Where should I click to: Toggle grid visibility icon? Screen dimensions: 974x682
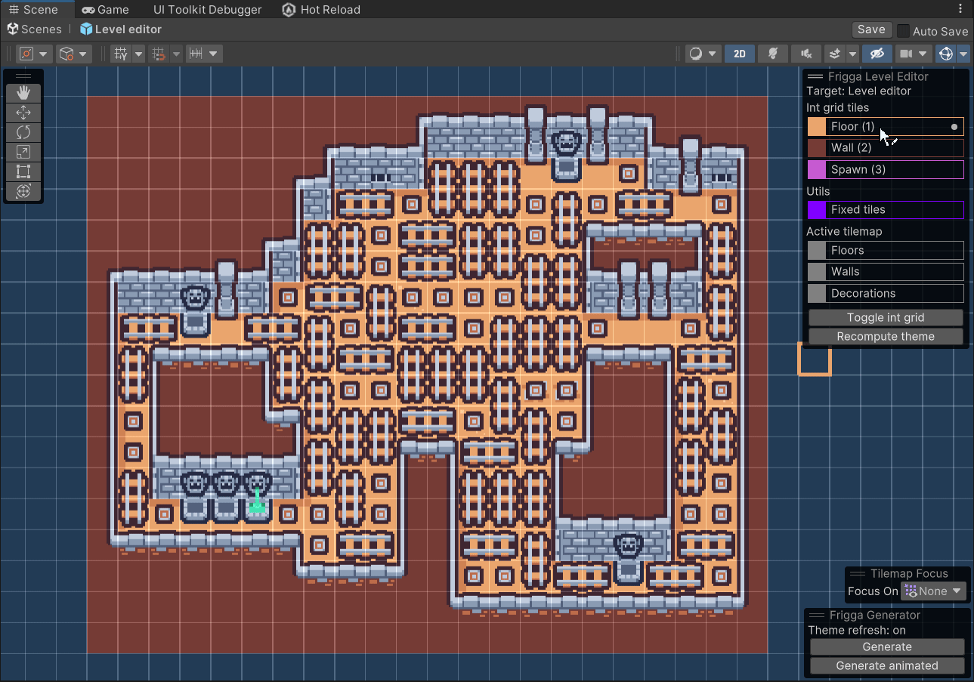[x=121, y=54]
